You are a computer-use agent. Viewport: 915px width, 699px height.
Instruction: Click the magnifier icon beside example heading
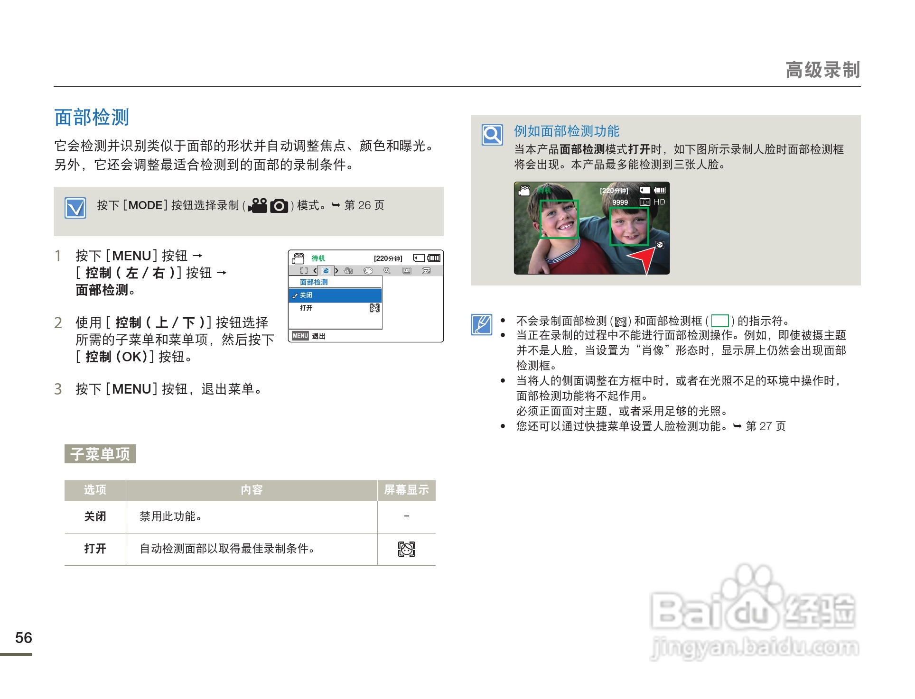(x=492, y=135)
